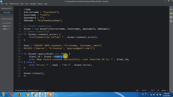Open the Action Center flag icon
Screen dimensions: 173x97
tap(160, 95)
